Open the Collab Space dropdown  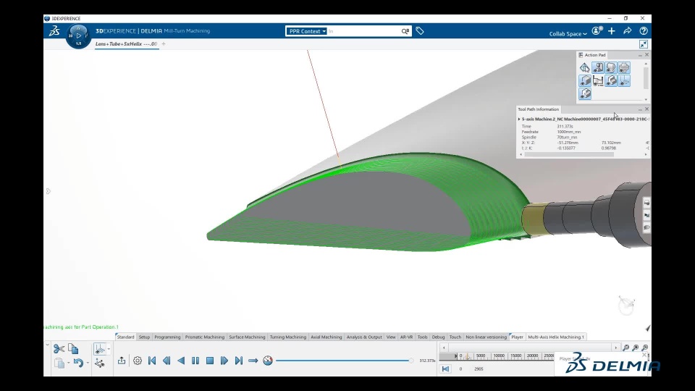pyautogui.click(x=568, y=34)
